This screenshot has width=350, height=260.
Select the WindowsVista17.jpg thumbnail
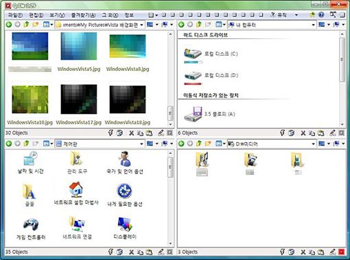pyautogui.click(x=79, y=99)
